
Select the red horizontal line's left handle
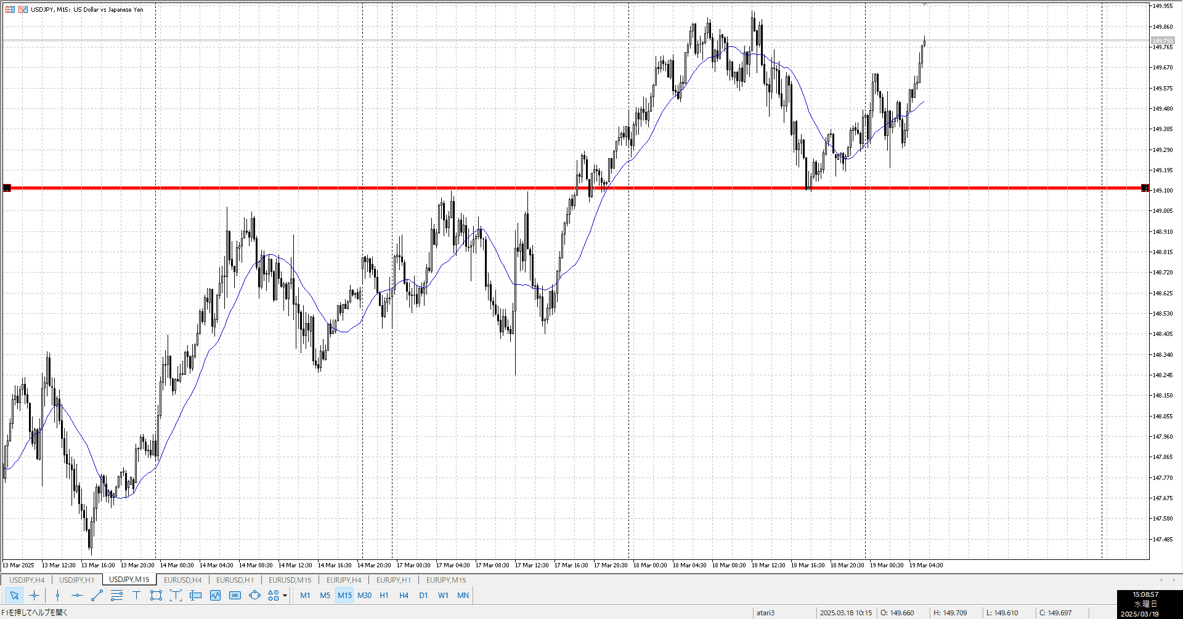[x=7, y=188]
